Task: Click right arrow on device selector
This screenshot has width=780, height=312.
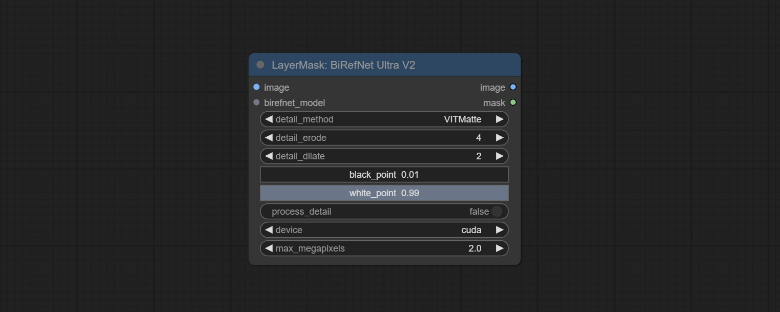Action: pyautogui.click(x=500, y=230)
